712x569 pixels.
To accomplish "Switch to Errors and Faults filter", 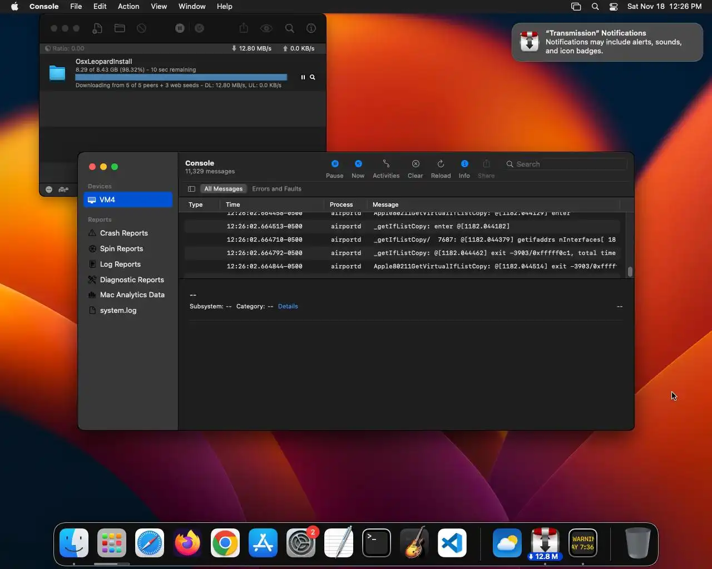I will (276, 189).
